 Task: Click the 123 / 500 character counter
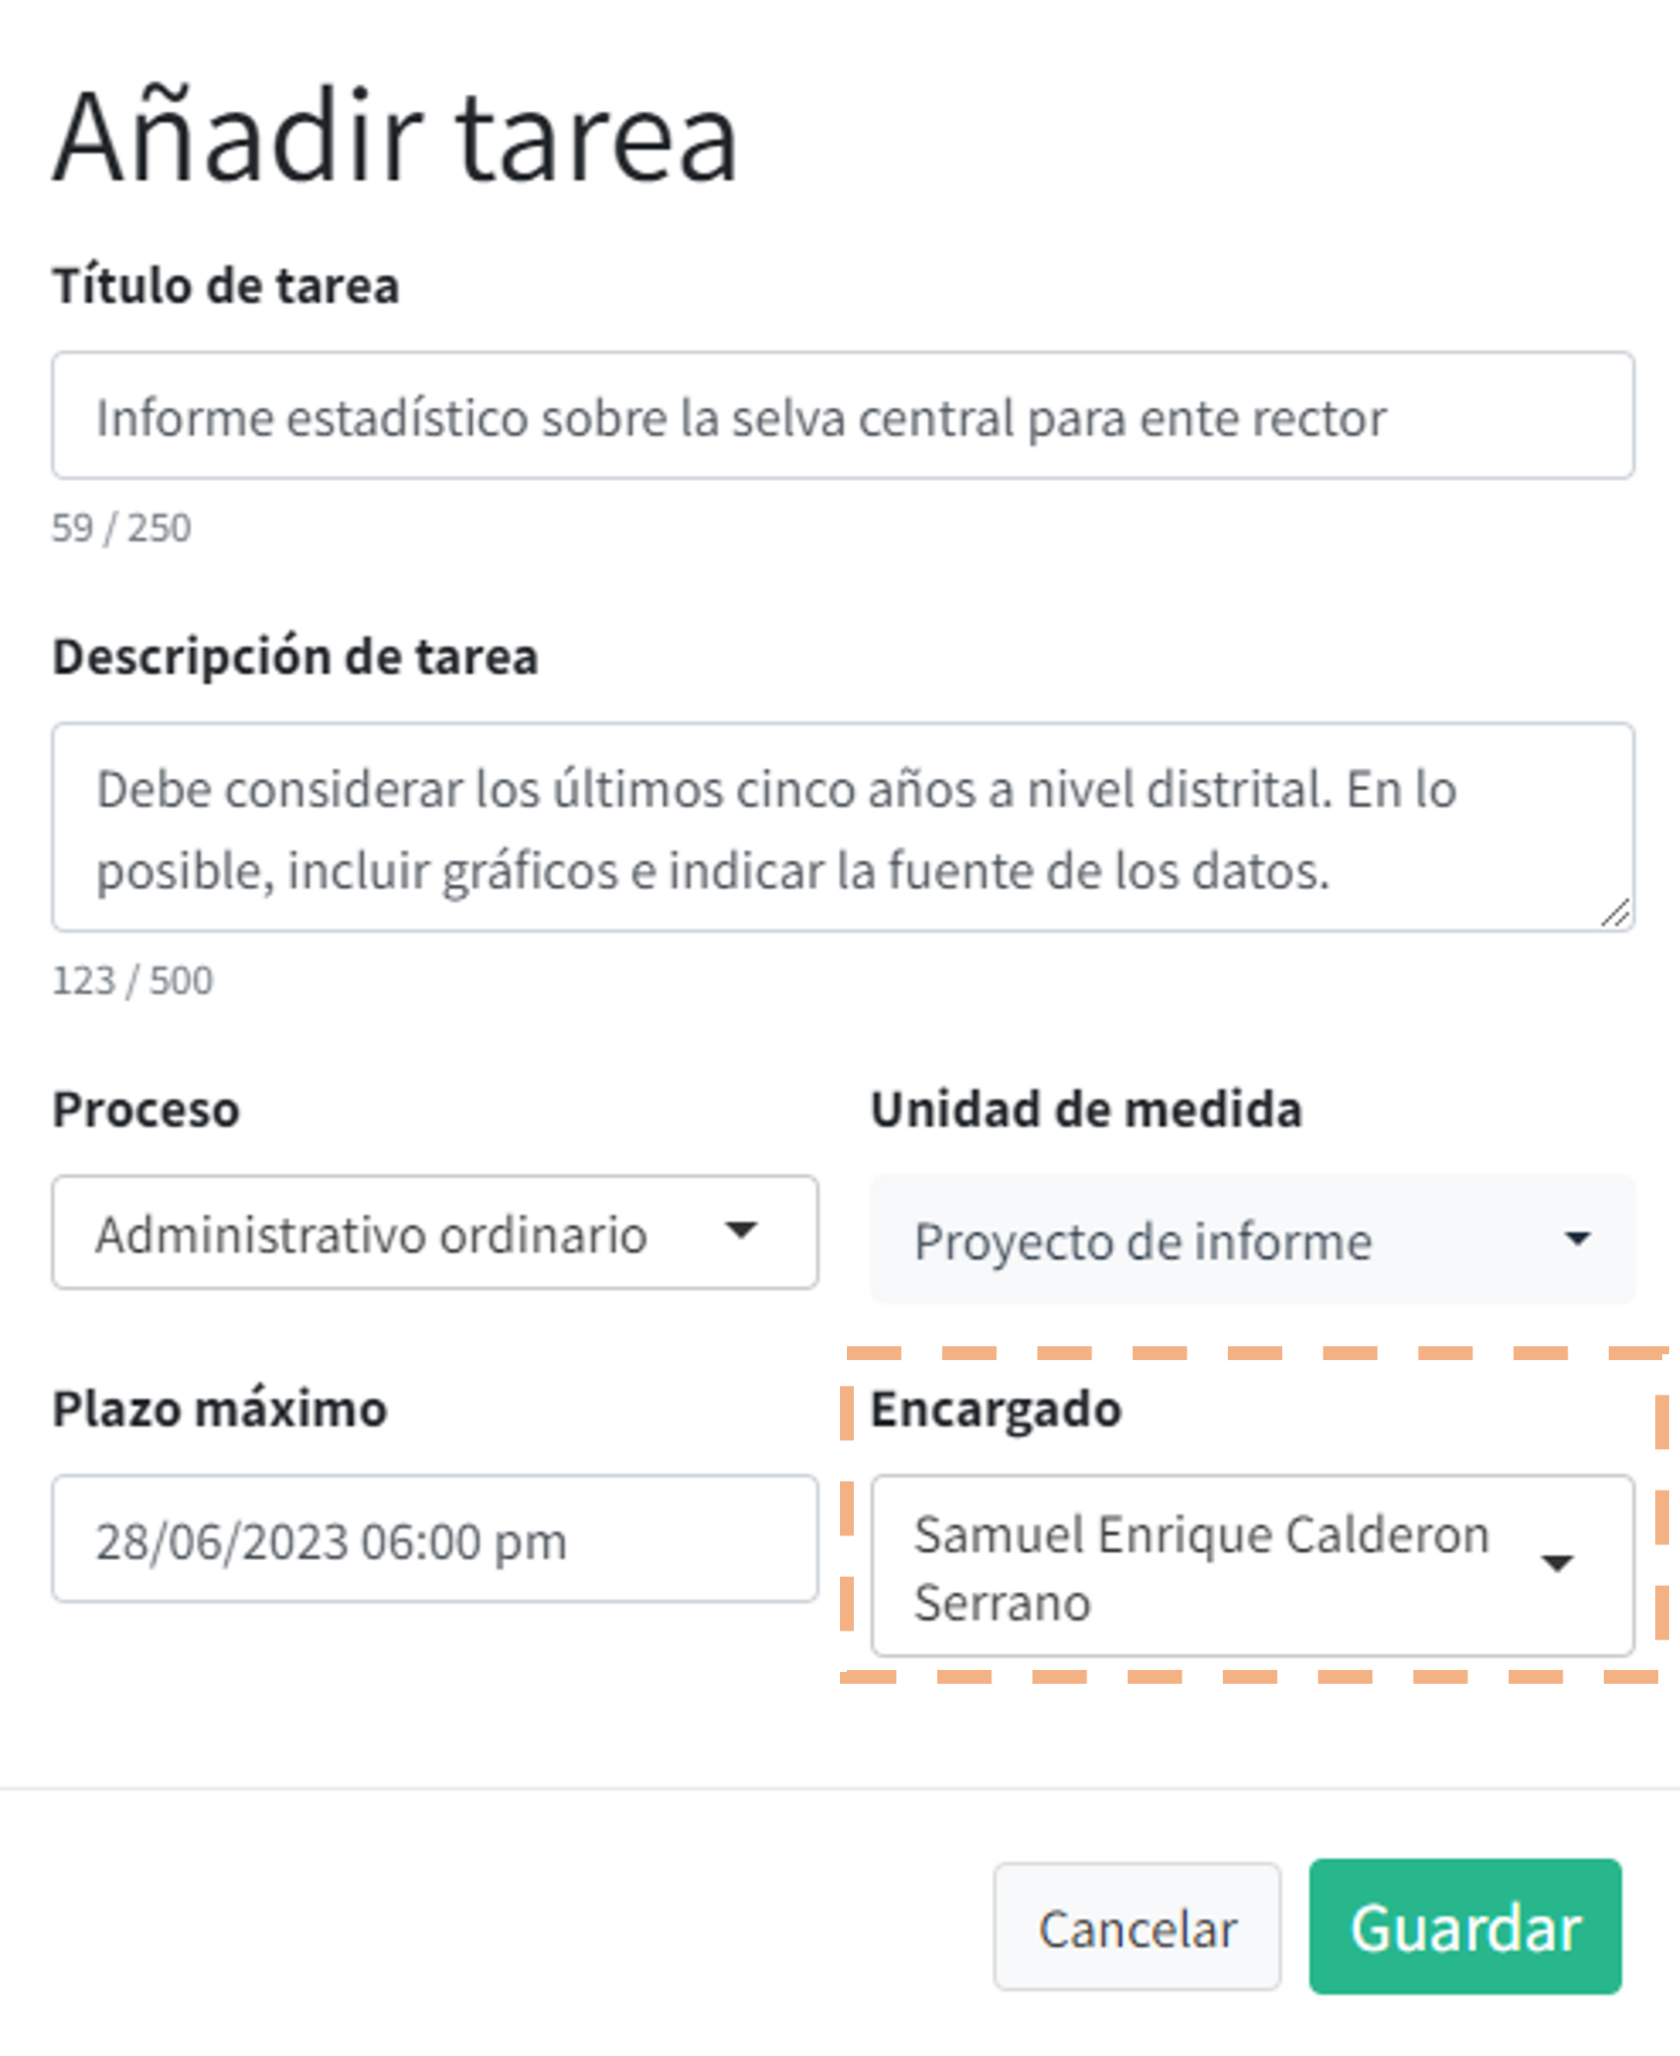133,980
